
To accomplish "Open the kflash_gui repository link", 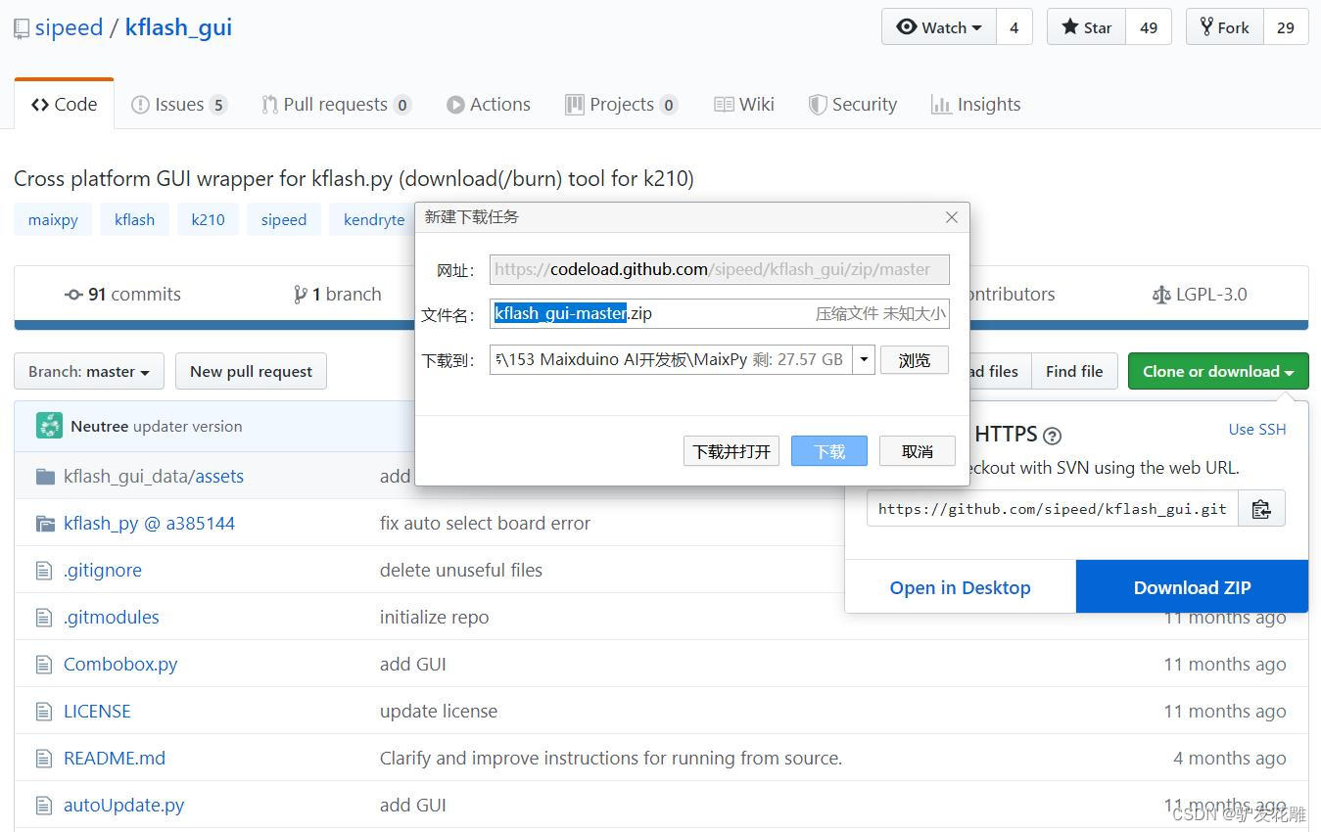I will click(178, 27).
